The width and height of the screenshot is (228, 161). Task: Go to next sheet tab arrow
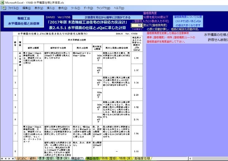pos(9,158)
